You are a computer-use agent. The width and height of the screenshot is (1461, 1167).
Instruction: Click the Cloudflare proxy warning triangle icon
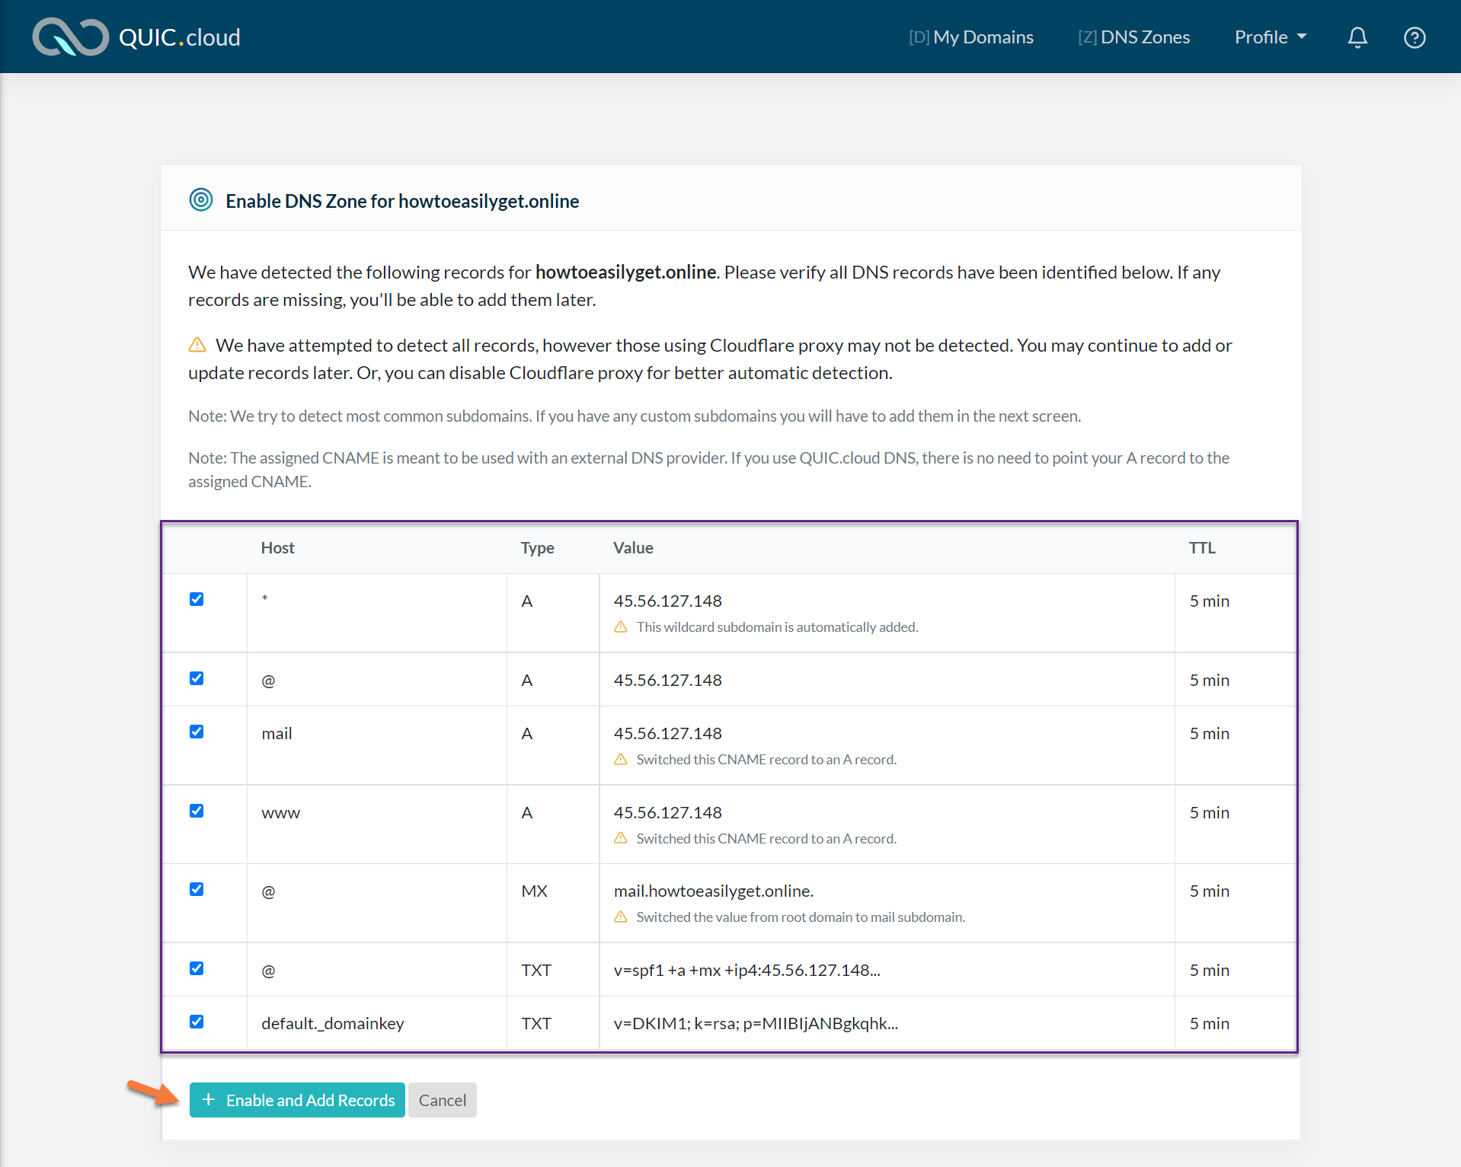pos(197,345)
